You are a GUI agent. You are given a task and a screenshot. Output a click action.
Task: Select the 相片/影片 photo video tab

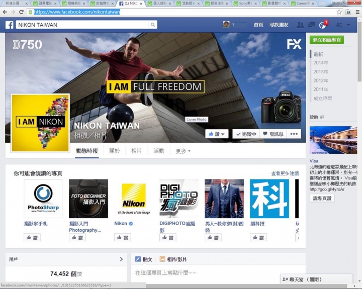point(173,259)
